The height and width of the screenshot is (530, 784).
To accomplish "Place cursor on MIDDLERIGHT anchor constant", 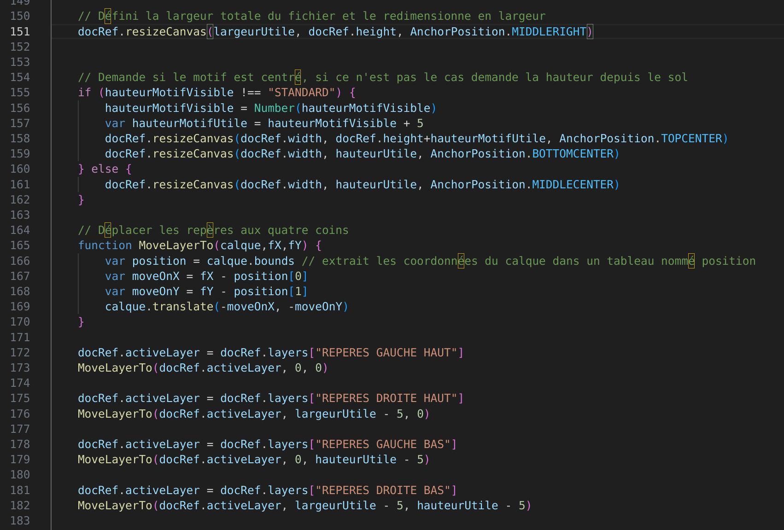I will (549, 31).
